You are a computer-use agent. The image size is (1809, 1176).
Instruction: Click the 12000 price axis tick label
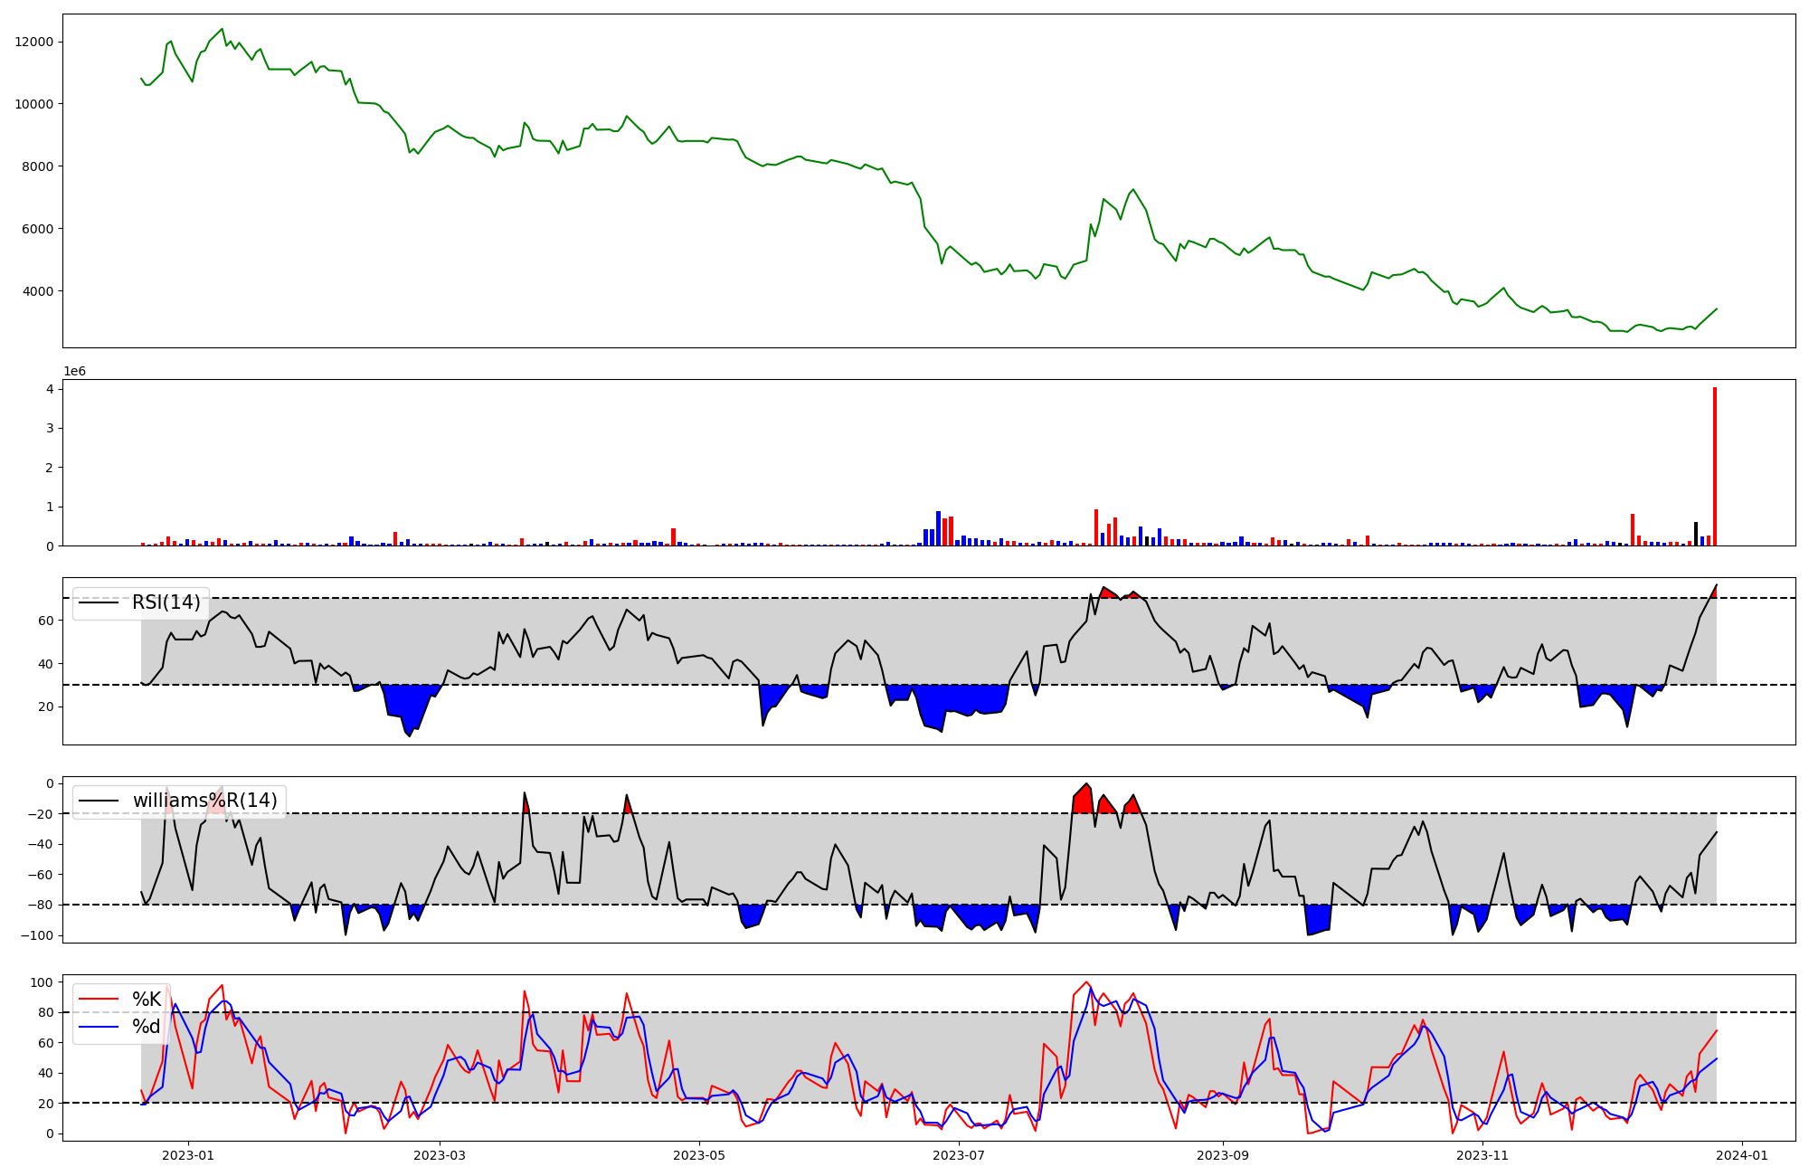click(x=33, y=42)
